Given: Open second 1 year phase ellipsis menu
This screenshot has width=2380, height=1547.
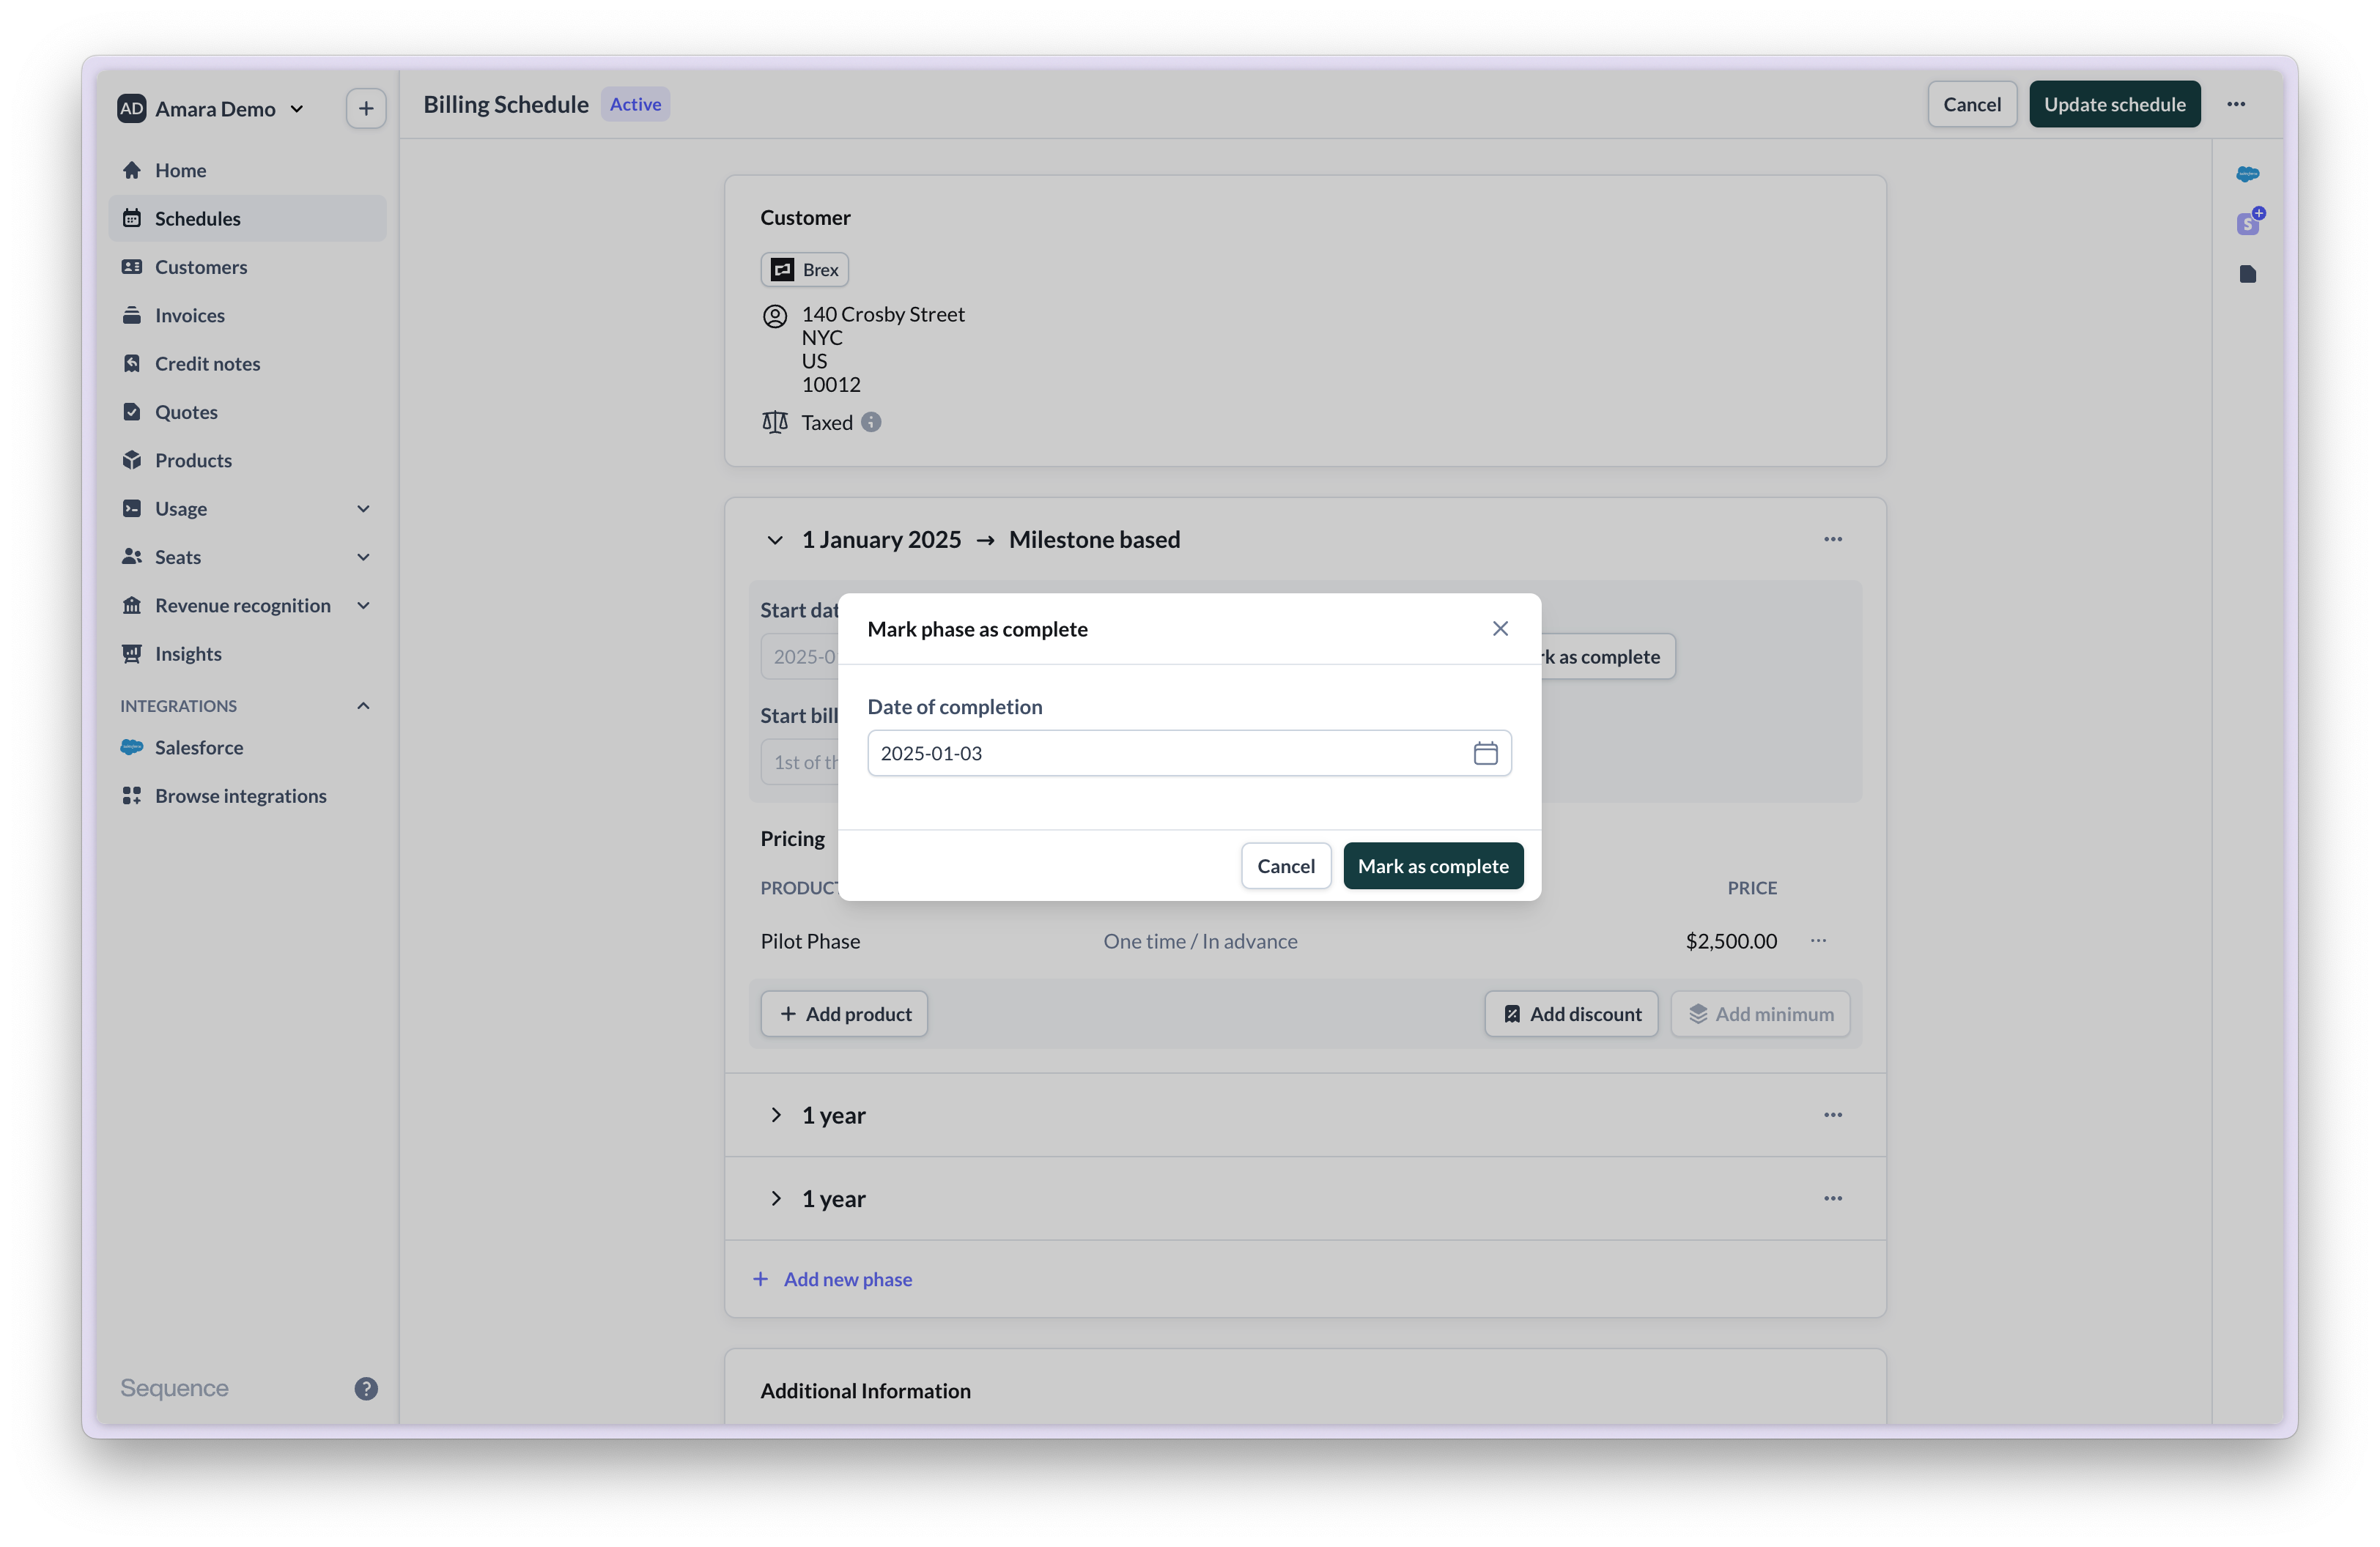Looking at the screenshot, I should (x=1832, y=1198).
